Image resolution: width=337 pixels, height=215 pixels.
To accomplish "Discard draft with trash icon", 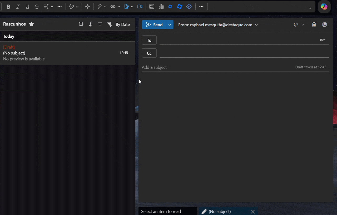I will (x=314, y=25).
